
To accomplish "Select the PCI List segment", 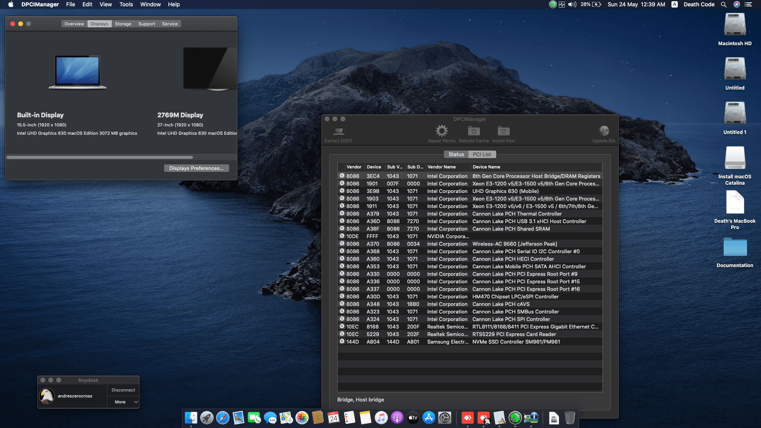I will (482, 155).
